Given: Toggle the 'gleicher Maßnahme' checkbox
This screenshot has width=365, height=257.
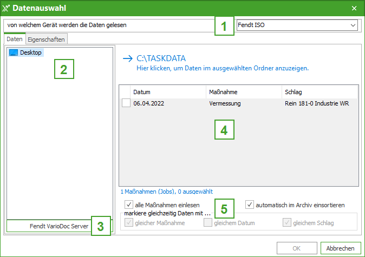Looking at the screenshot, I should coord(129,222).
